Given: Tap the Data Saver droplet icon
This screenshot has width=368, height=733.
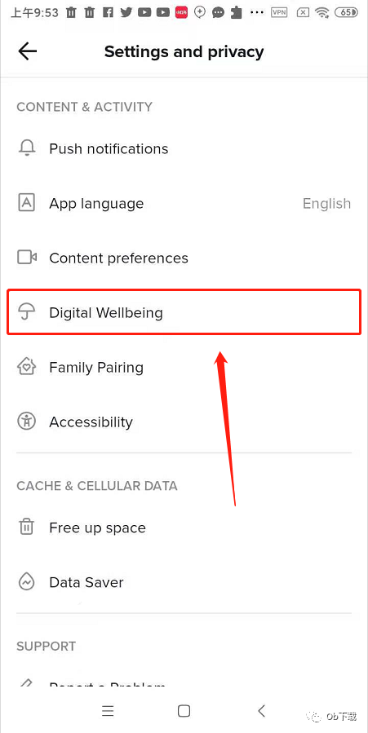Looking at the screenshot, I should click(x=27, y=582).
